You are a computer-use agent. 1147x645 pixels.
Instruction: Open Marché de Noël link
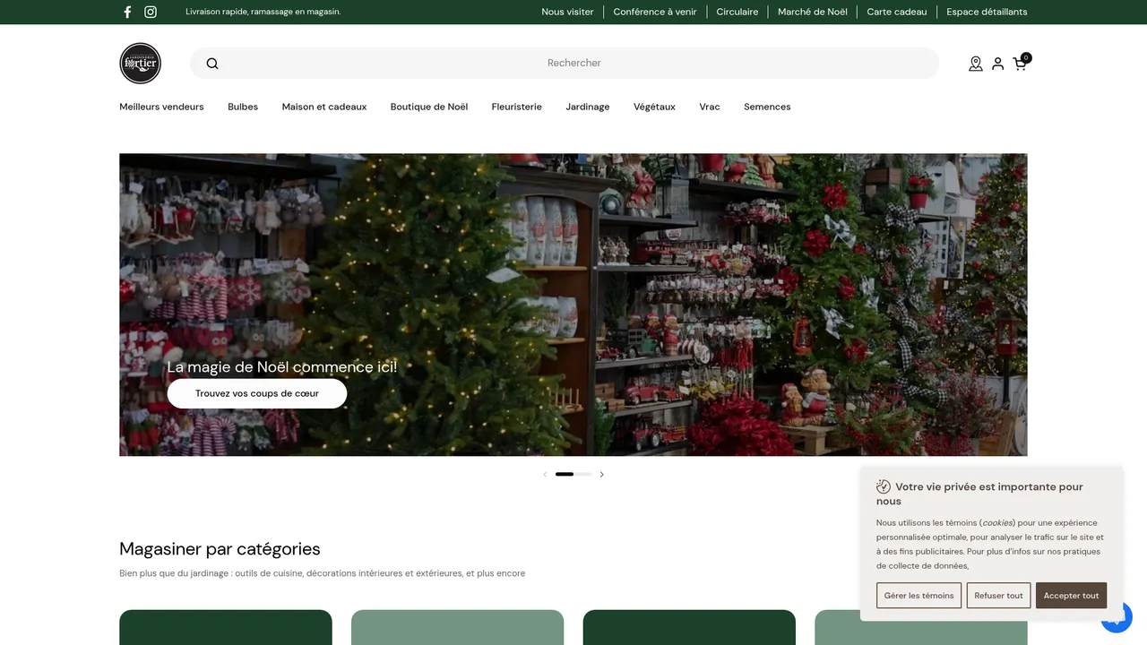tap(813, 12)
